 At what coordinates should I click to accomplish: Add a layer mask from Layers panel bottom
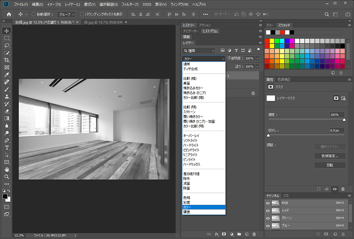click(x=224, y=234)
